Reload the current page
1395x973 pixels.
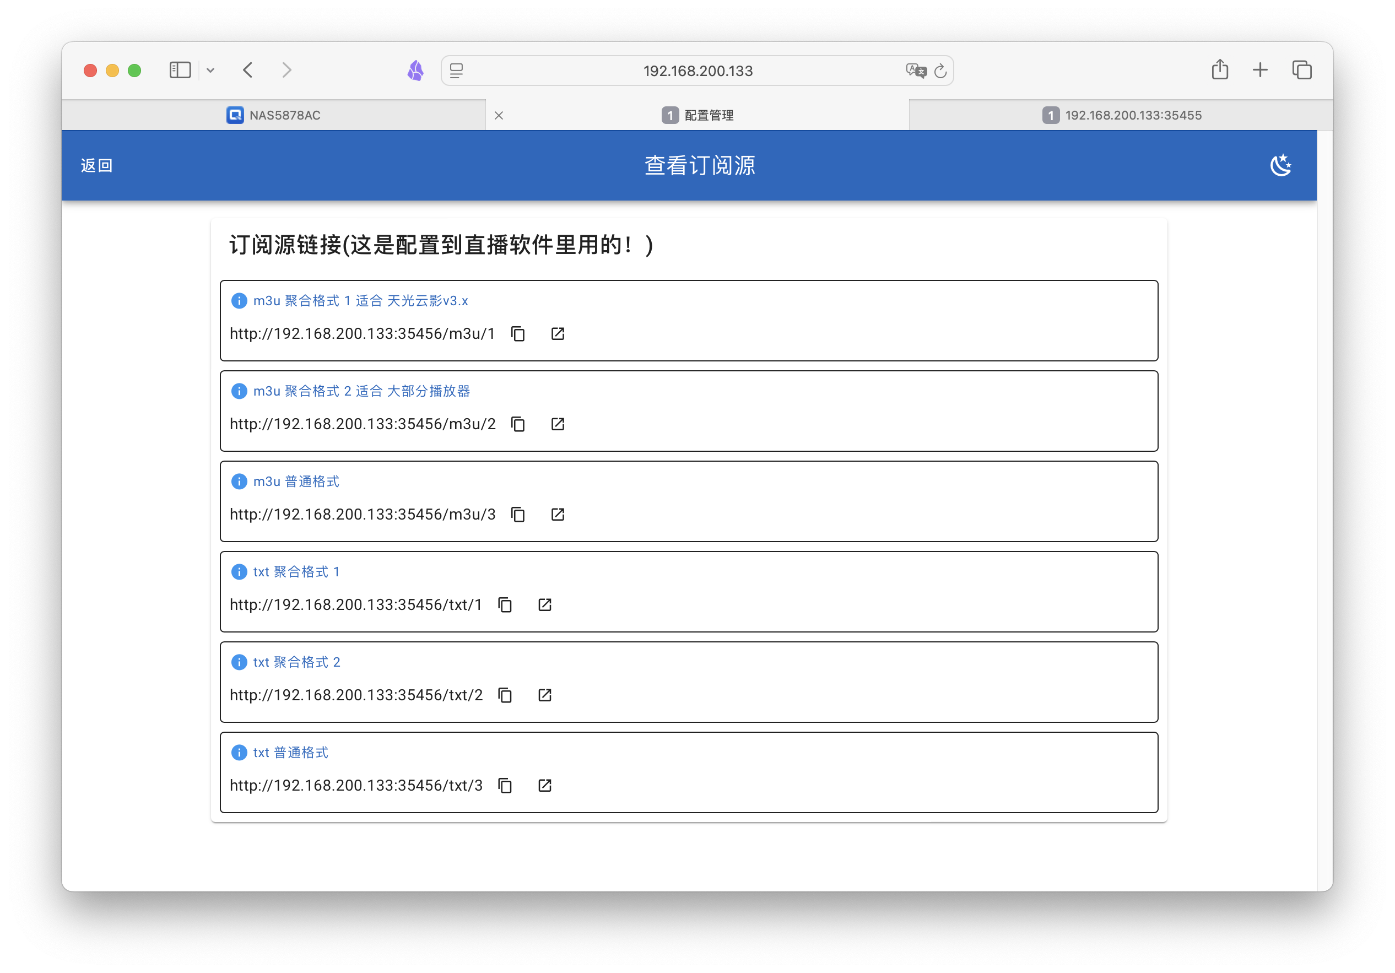940,71
